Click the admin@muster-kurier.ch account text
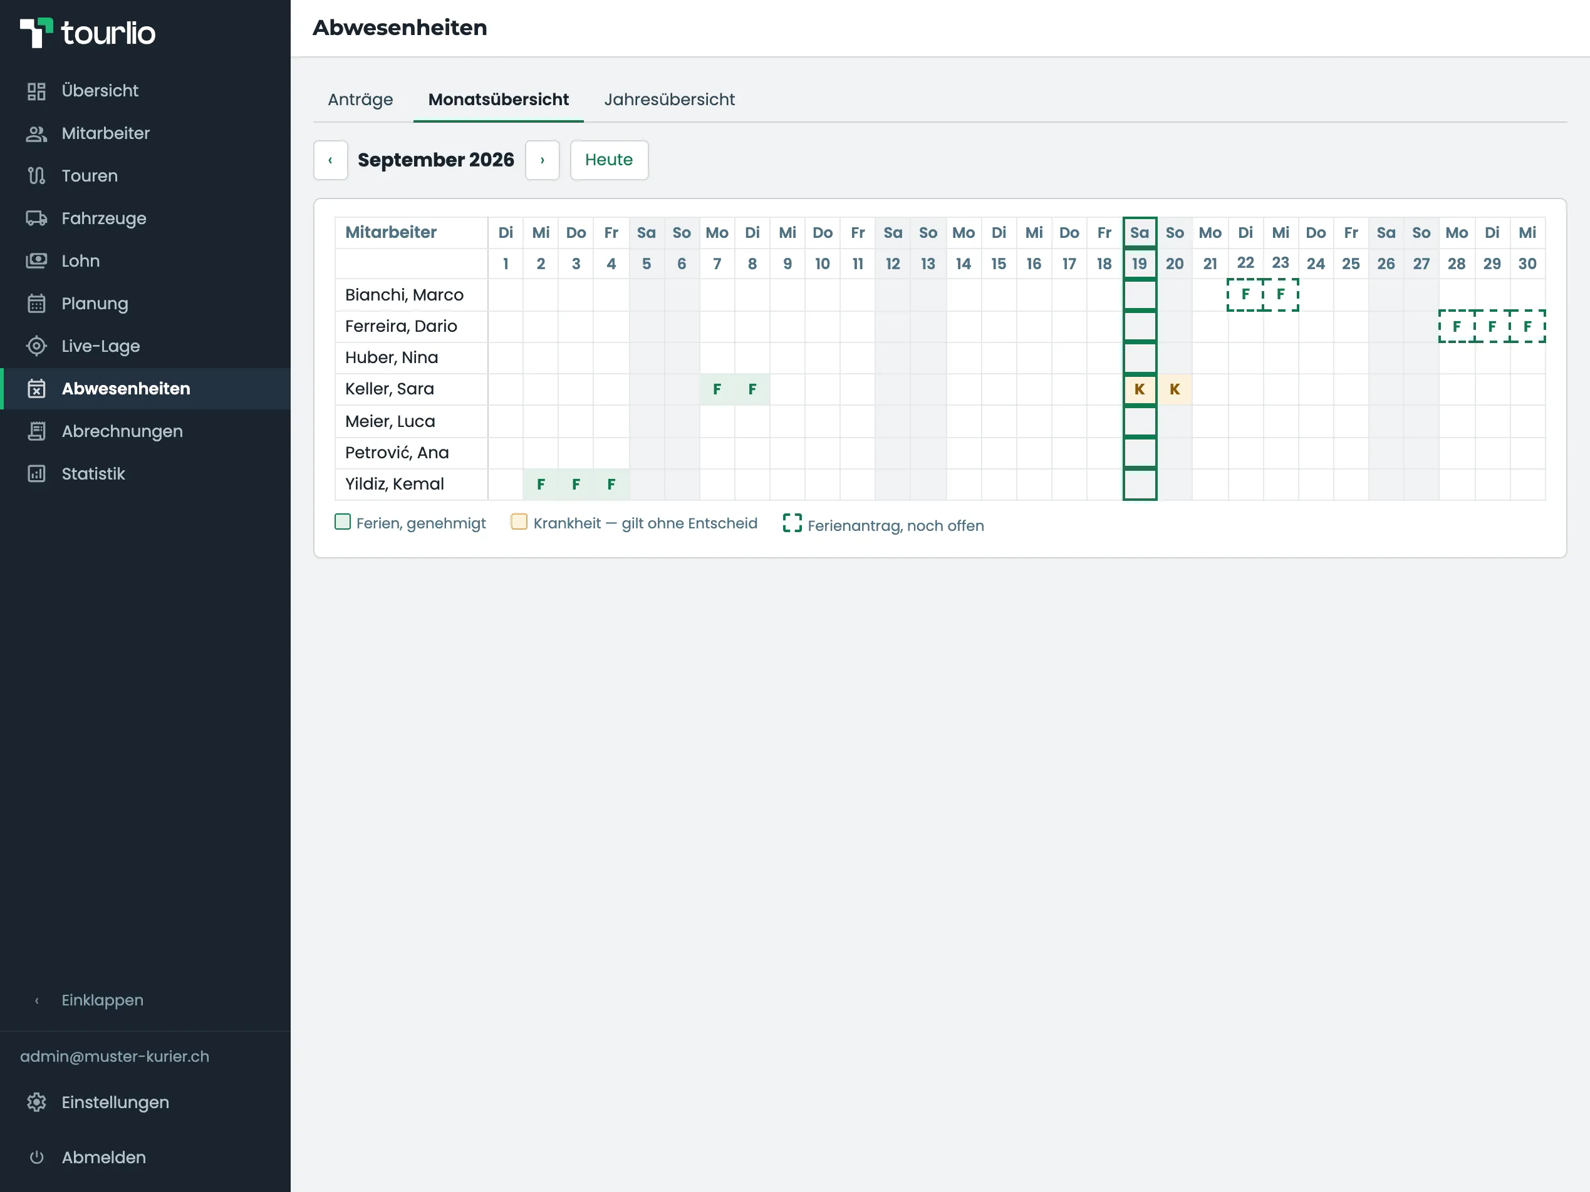The width and height of the screenshot is (1590, 1192). click(114, 1056)
